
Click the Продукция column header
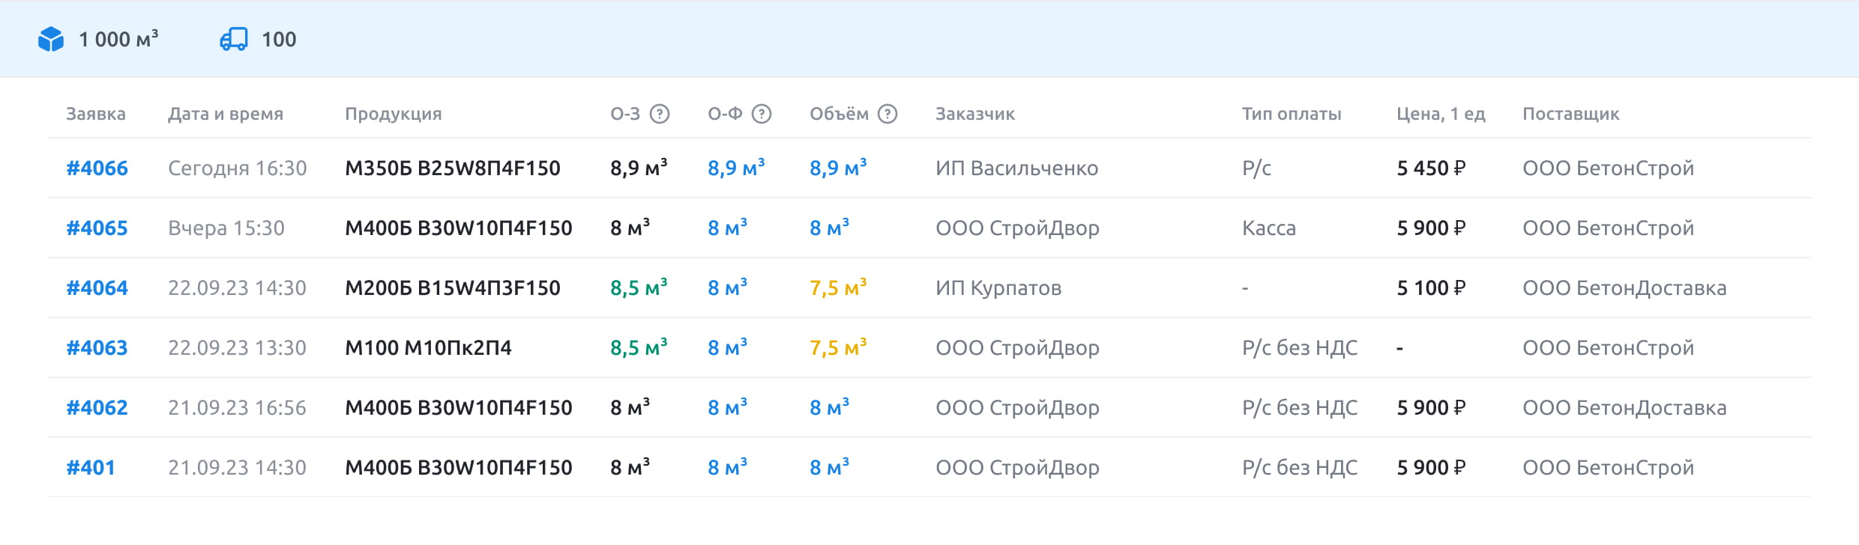point(393,114)
